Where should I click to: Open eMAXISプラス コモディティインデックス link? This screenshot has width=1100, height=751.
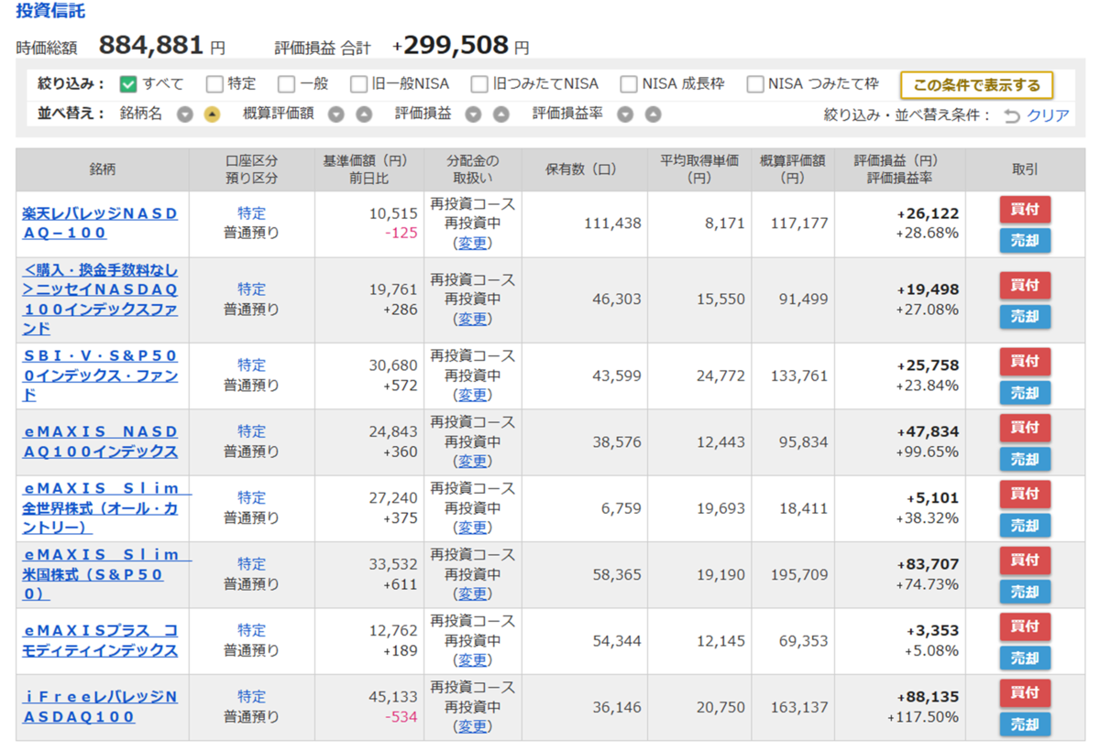(100, 640)
